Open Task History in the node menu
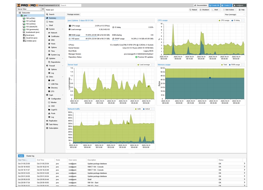The height and width of the screenshot is (190, 263). (x=53, y=124)
